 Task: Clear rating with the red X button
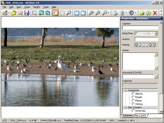pos(154,45)
